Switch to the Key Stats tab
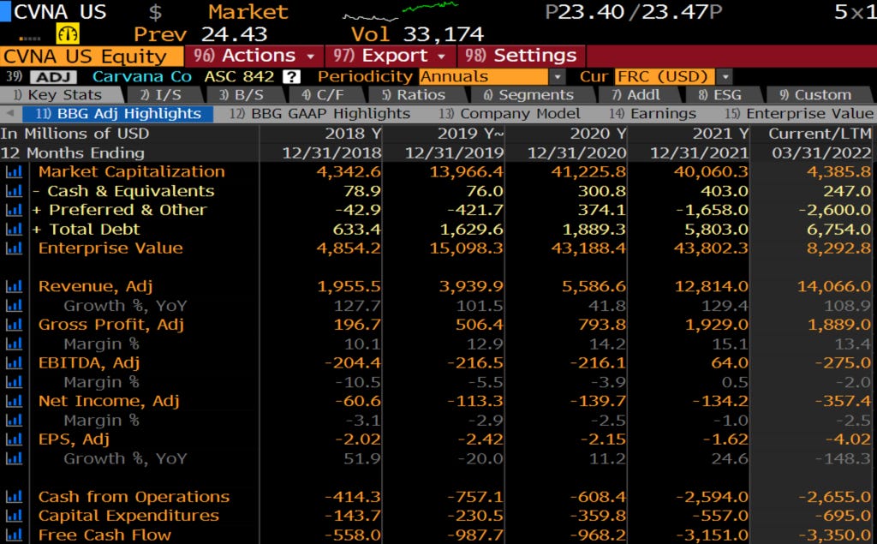Image resolution: width=877 pixels, height=544 pixels. point(61,95)
